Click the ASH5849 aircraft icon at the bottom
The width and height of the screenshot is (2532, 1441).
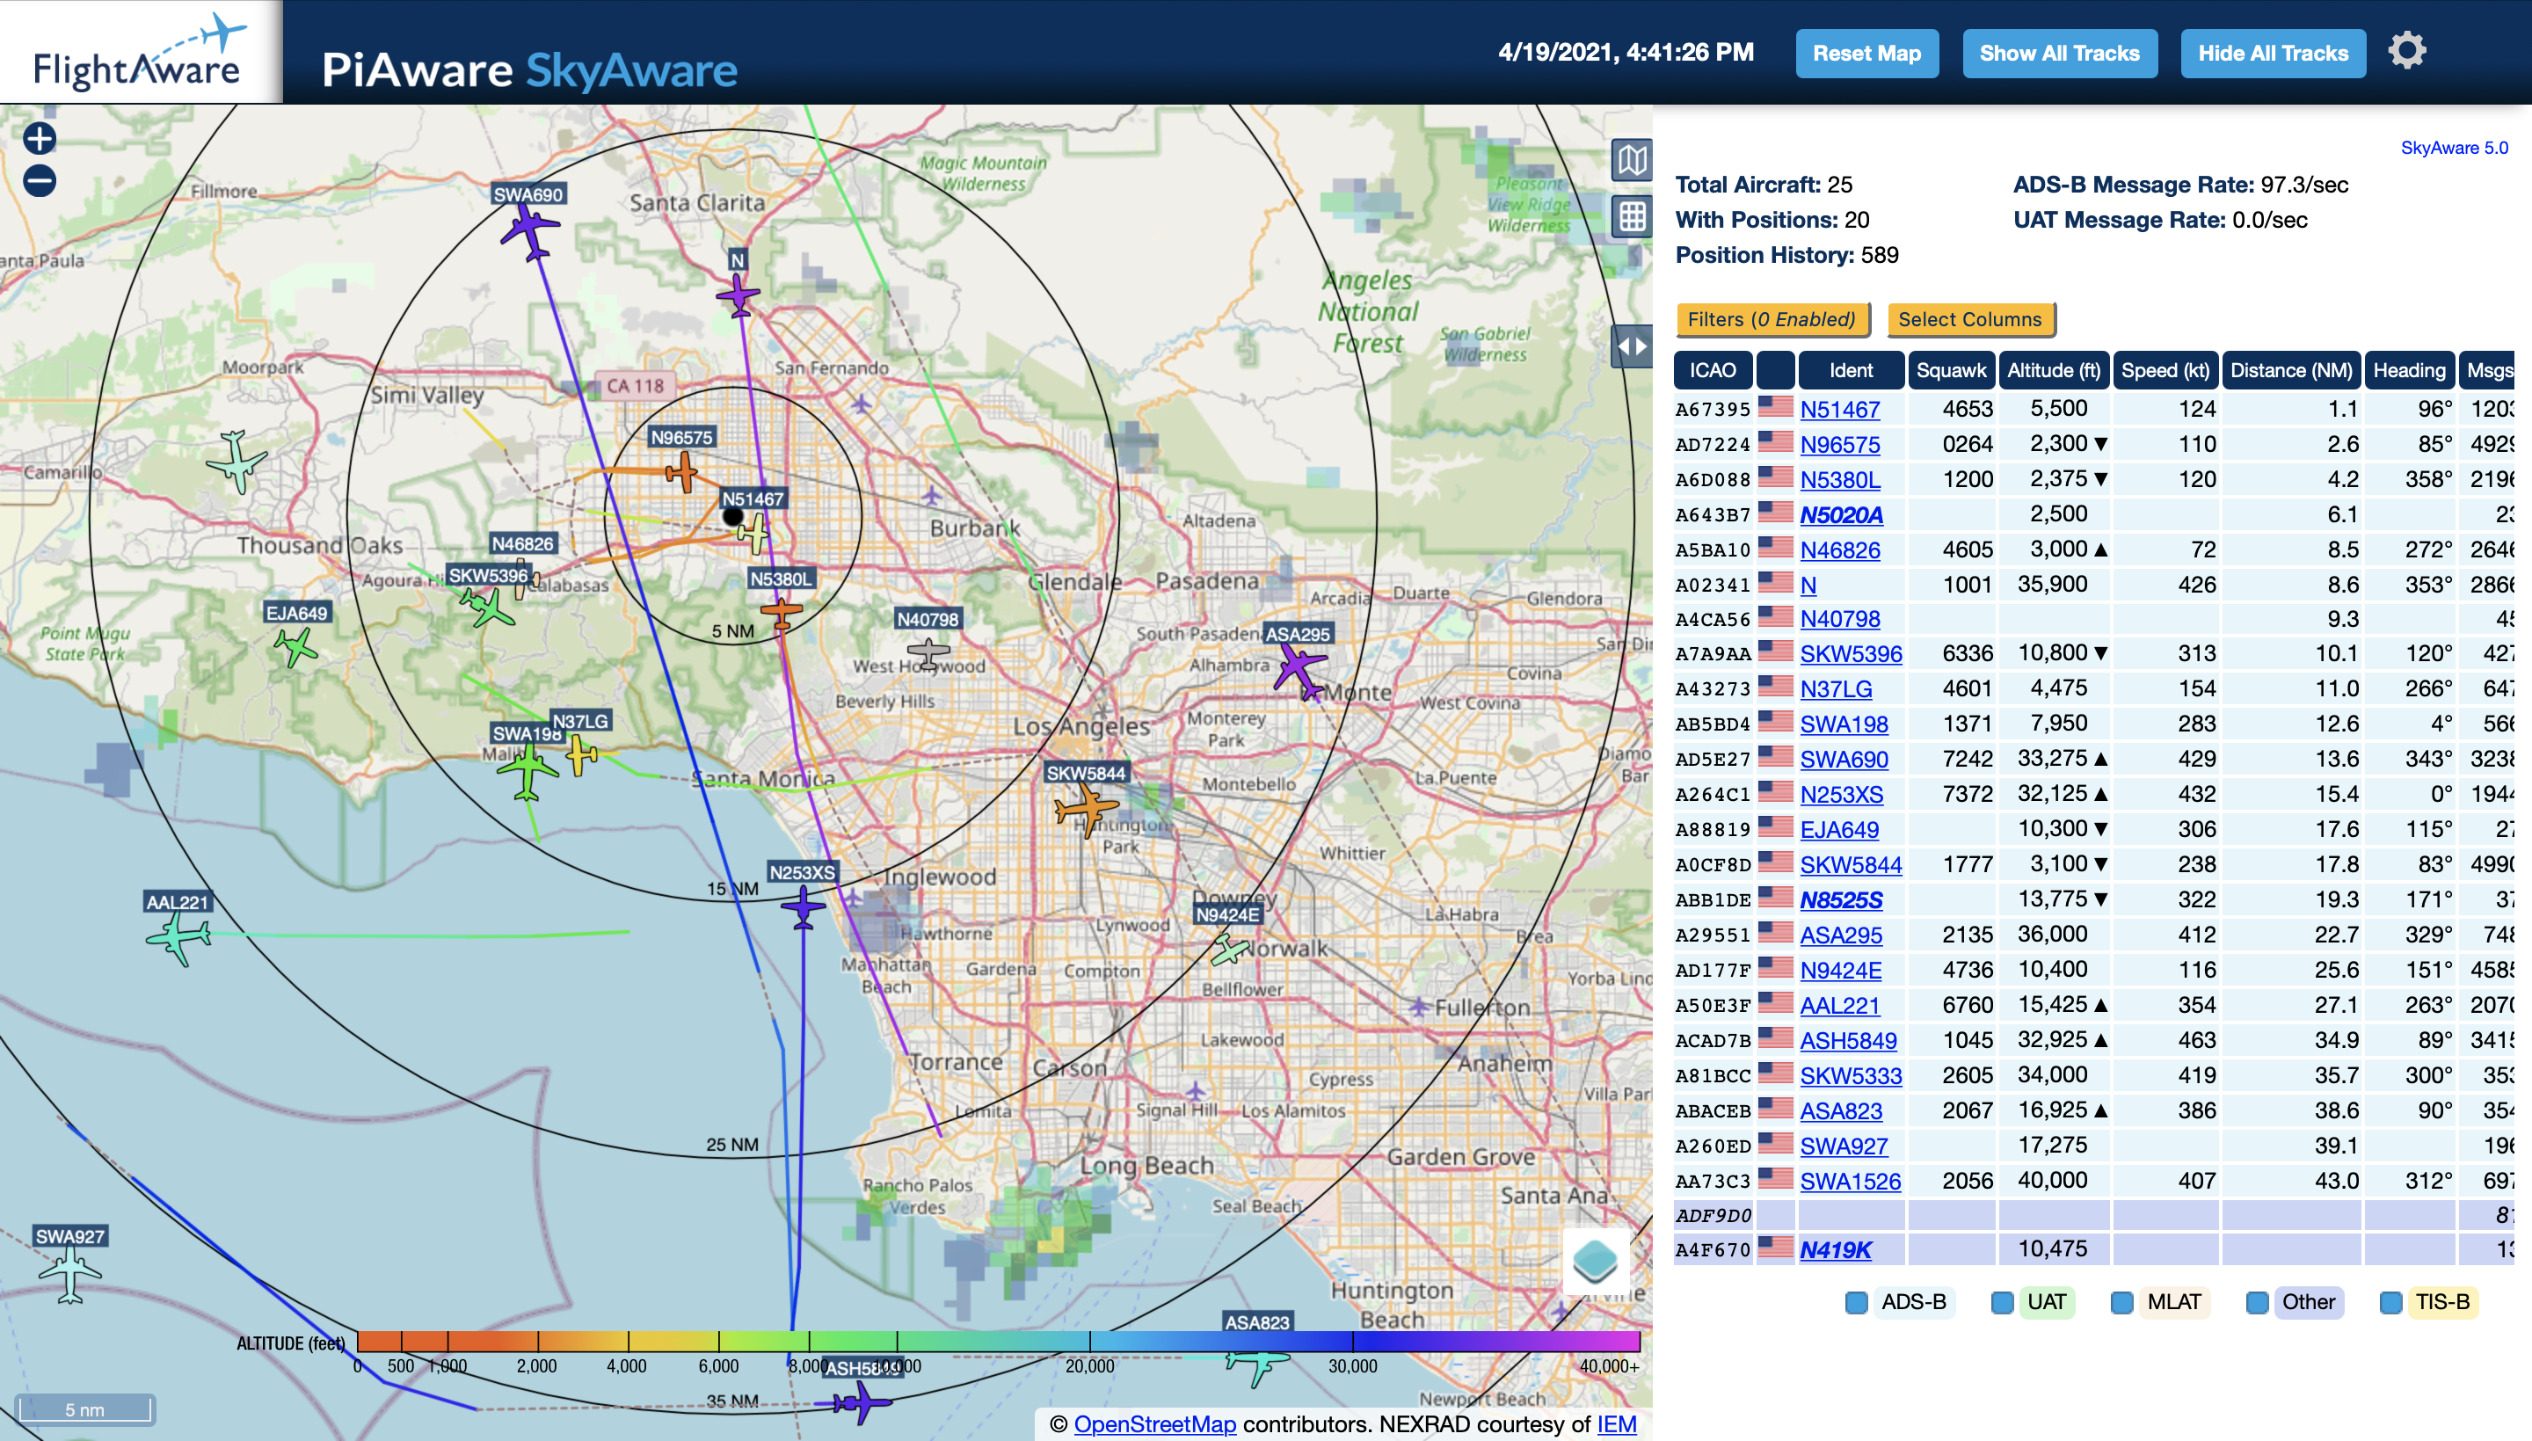[x=862, y=1402]
